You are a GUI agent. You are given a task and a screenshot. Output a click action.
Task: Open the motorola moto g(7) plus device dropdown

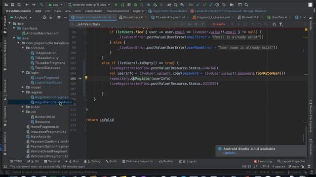pos(89,4)
